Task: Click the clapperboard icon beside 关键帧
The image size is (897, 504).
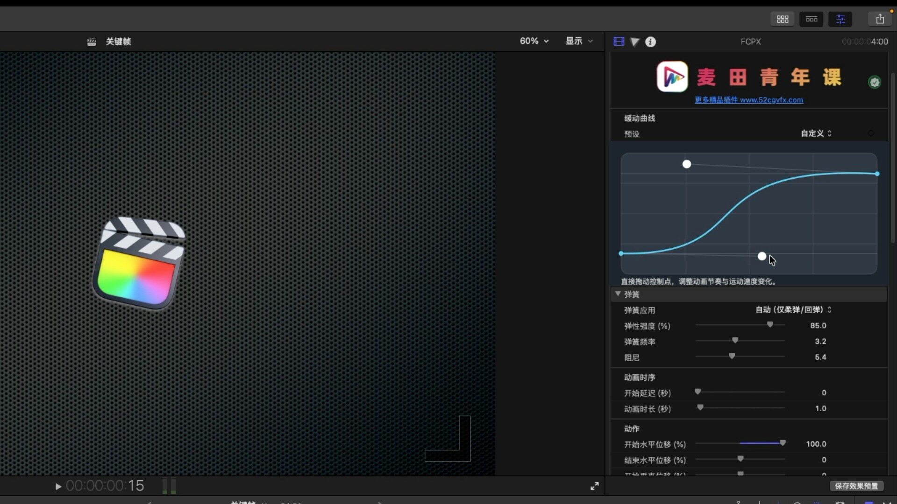Action: [x=92, y=42]
